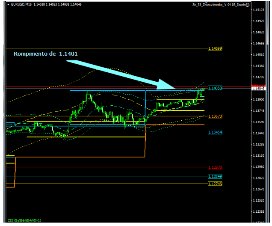Select the 1.12746 yellow price label
The image size is (272, 226).
(215, 184)
